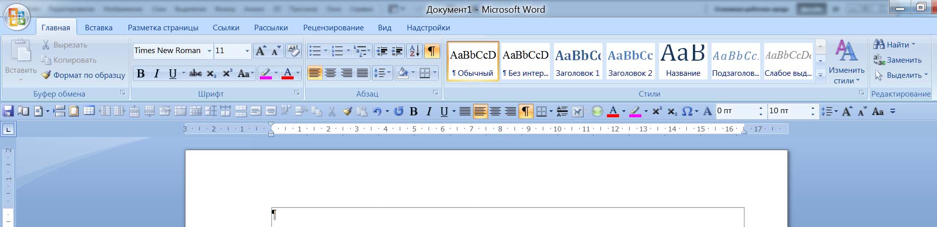Click the open-book icon next to Save
Viewport: 937px width, 227px height.
[23, 111]
